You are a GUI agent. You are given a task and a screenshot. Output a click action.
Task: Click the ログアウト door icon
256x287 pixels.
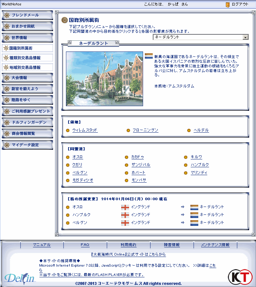click(228, 5)
